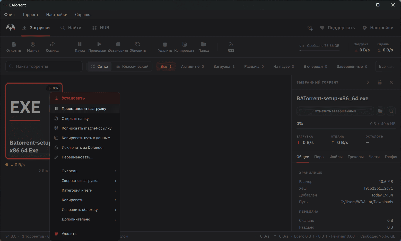Viewport: 401px width, 241px height.
Task: Choose Копировать magnet-ссылку menu entry
Action: (x=85, y=128)
